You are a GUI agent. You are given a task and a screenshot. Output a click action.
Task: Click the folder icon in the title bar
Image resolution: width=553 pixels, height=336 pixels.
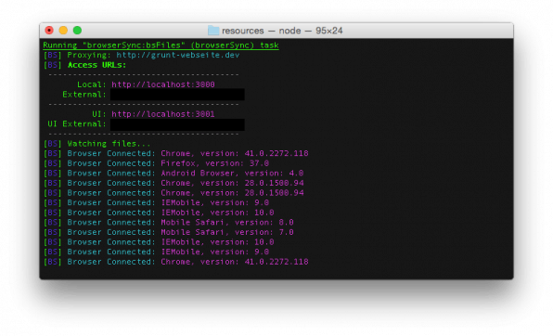coord(213,31)
